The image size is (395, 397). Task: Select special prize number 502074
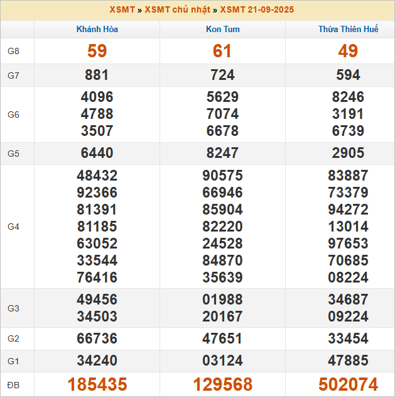pyautogui.click(x=348, y=384)
